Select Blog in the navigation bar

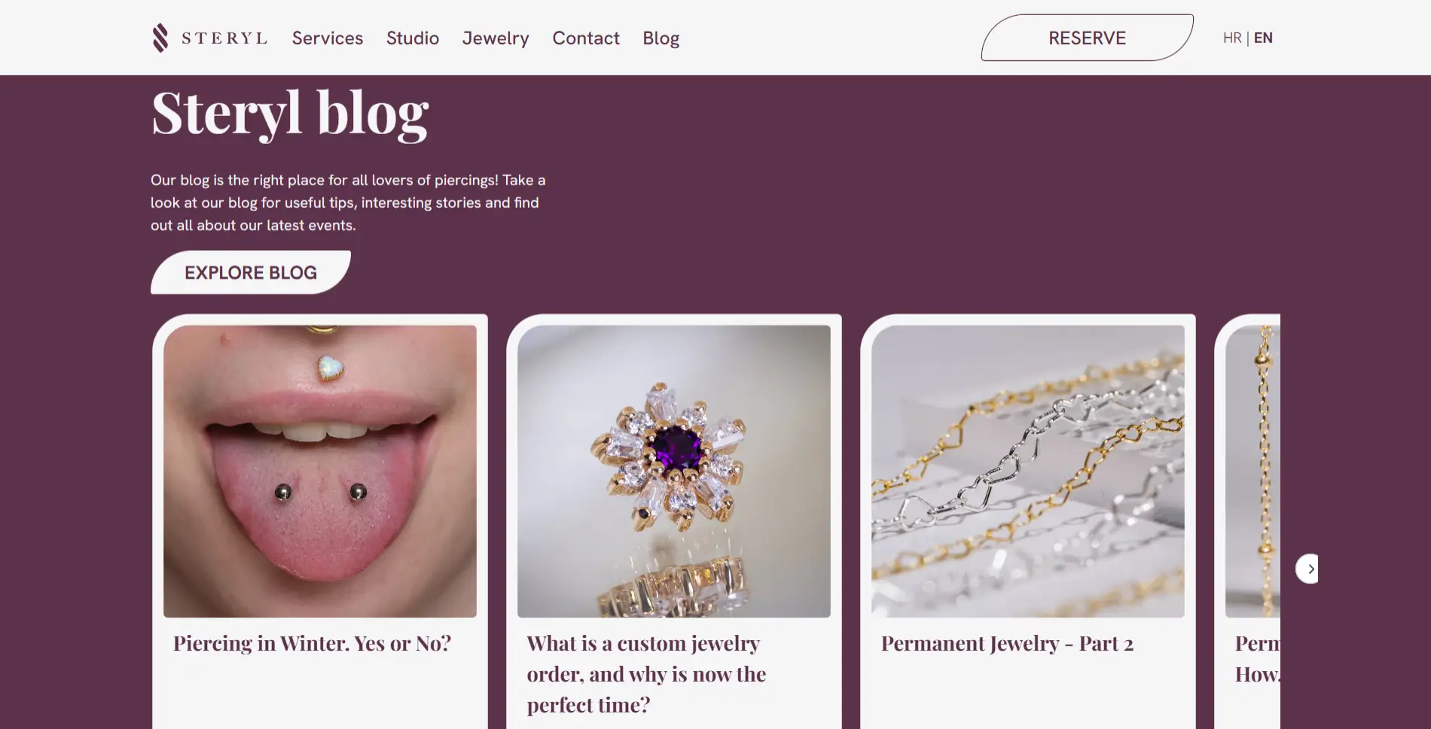tap(661, 38)
